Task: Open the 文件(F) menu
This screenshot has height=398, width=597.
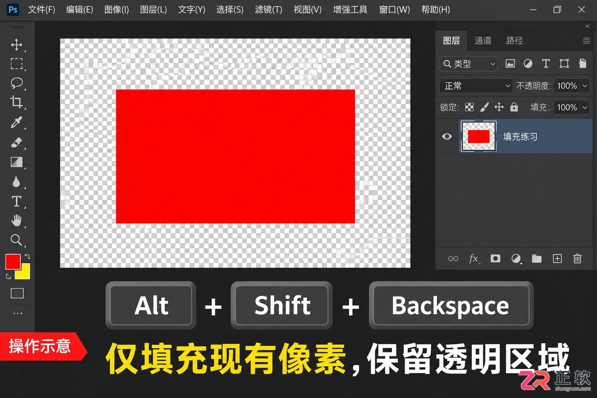Action: (41, 10)
